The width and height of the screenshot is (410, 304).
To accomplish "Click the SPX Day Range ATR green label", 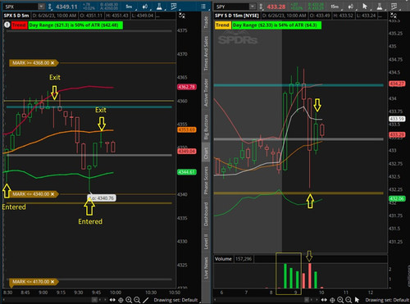I will point(75,25).
